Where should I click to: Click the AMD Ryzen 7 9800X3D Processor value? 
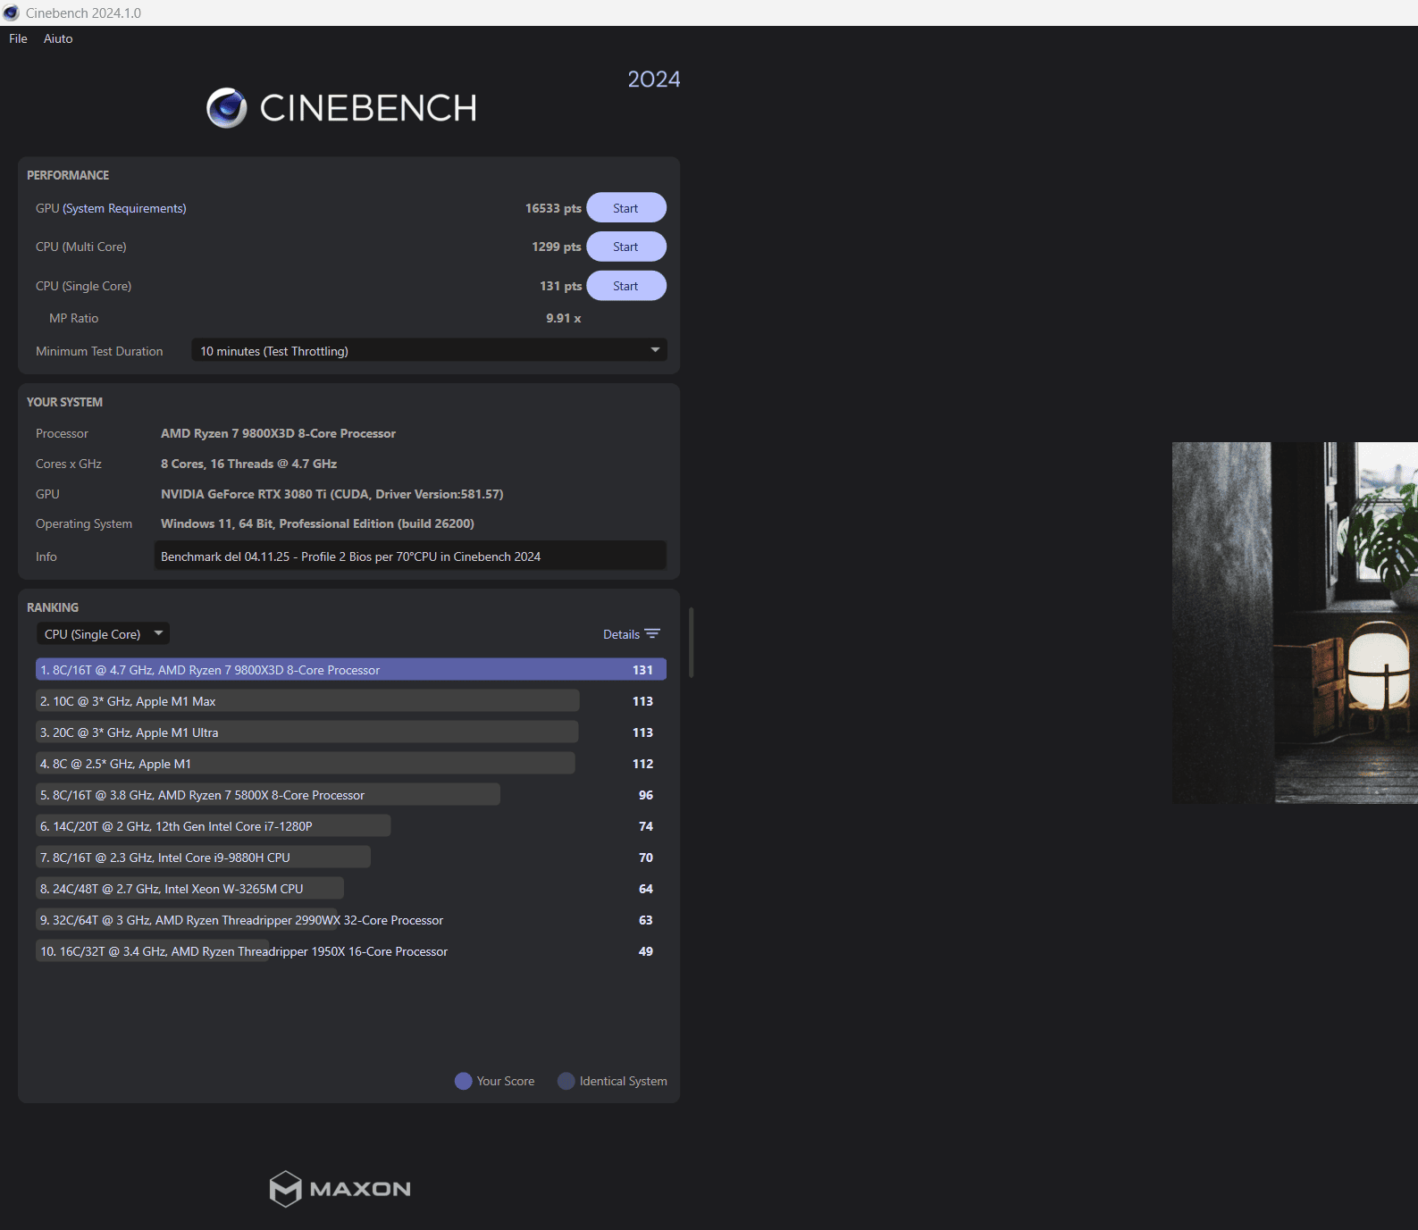[x=278, y=433]
